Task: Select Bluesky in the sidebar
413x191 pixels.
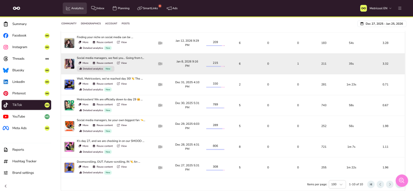Action: click(18, 70)
